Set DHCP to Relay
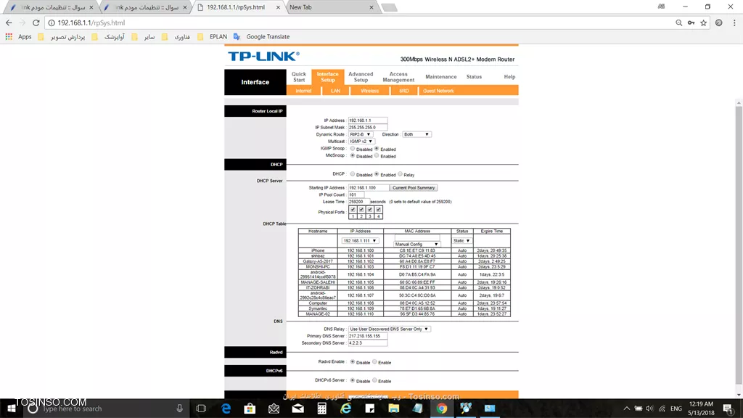Screen dimensions: 743x418 401,174
